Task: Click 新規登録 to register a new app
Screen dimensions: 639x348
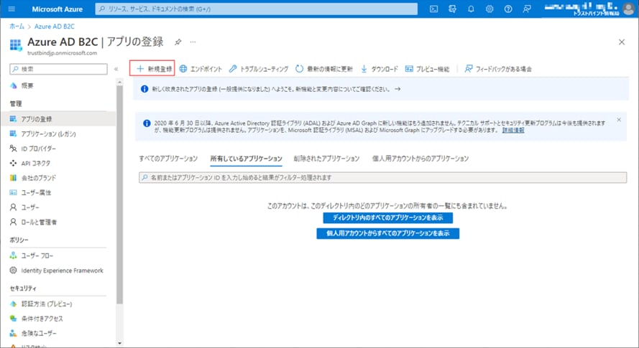Action: (x=154, y=69)
